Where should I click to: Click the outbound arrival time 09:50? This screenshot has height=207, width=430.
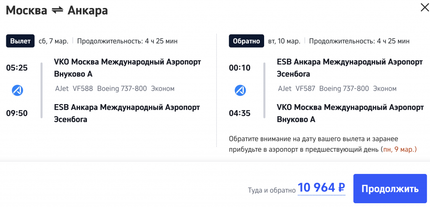click(x=17, y=113)
